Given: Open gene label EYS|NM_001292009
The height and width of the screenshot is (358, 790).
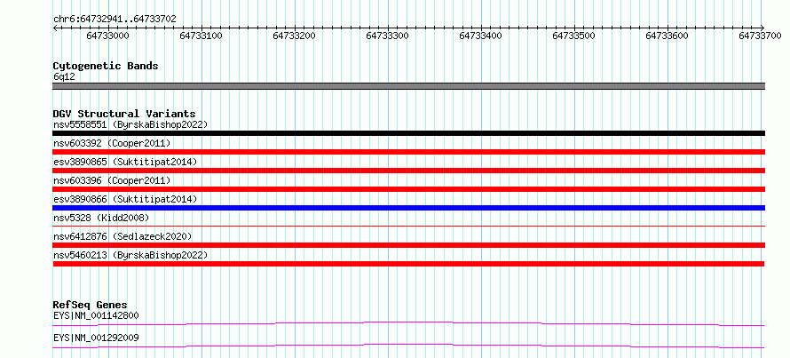Looking at the screenshot, I should coord(96,338).
